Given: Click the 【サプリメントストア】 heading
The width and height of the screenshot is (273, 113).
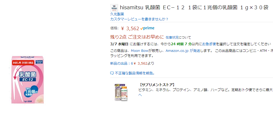Looking at the screenshot, I should pos(157,85).
